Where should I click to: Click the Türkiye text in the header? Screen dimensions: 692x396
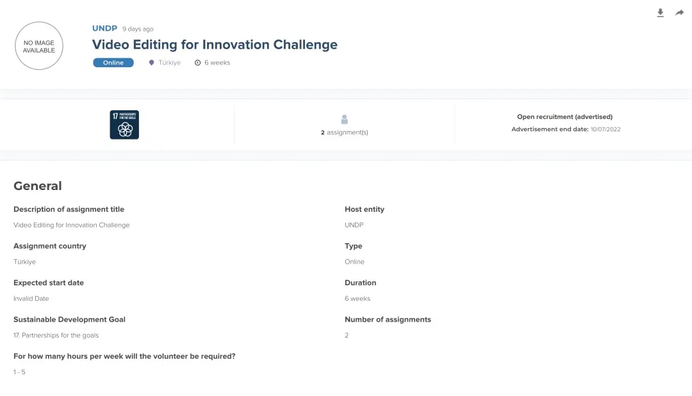(x=170, y=63)
